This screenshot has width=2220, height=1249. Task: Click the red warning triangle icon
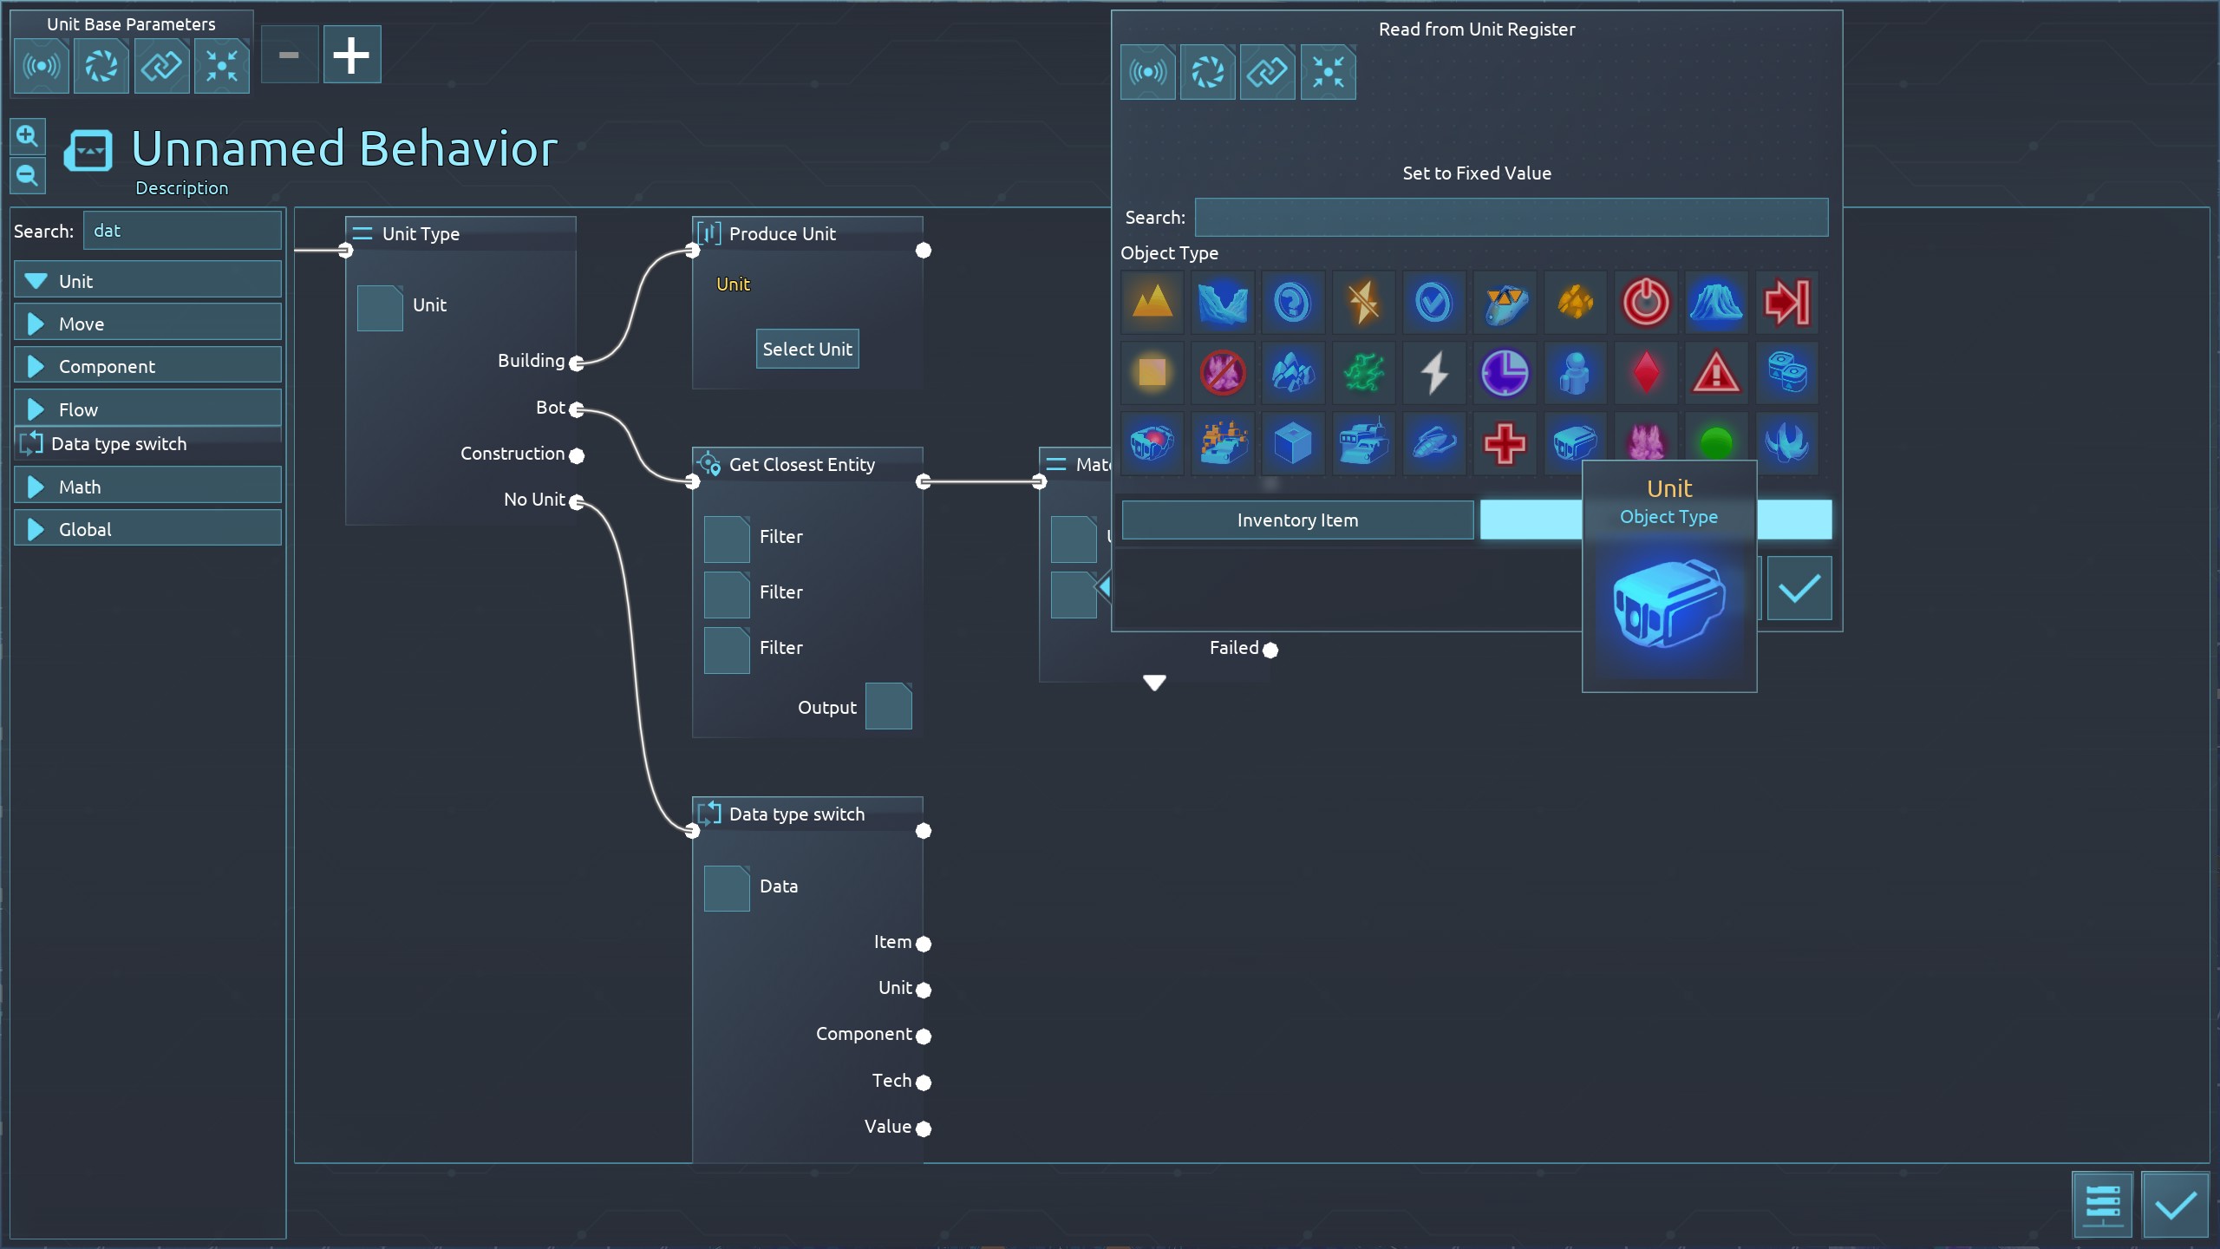[1716, 373]
